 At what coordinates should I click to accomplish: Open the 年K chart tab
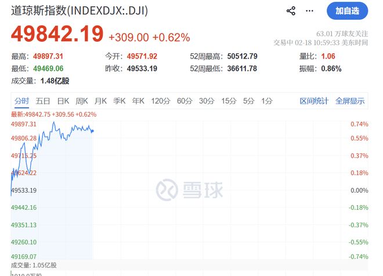138,101
